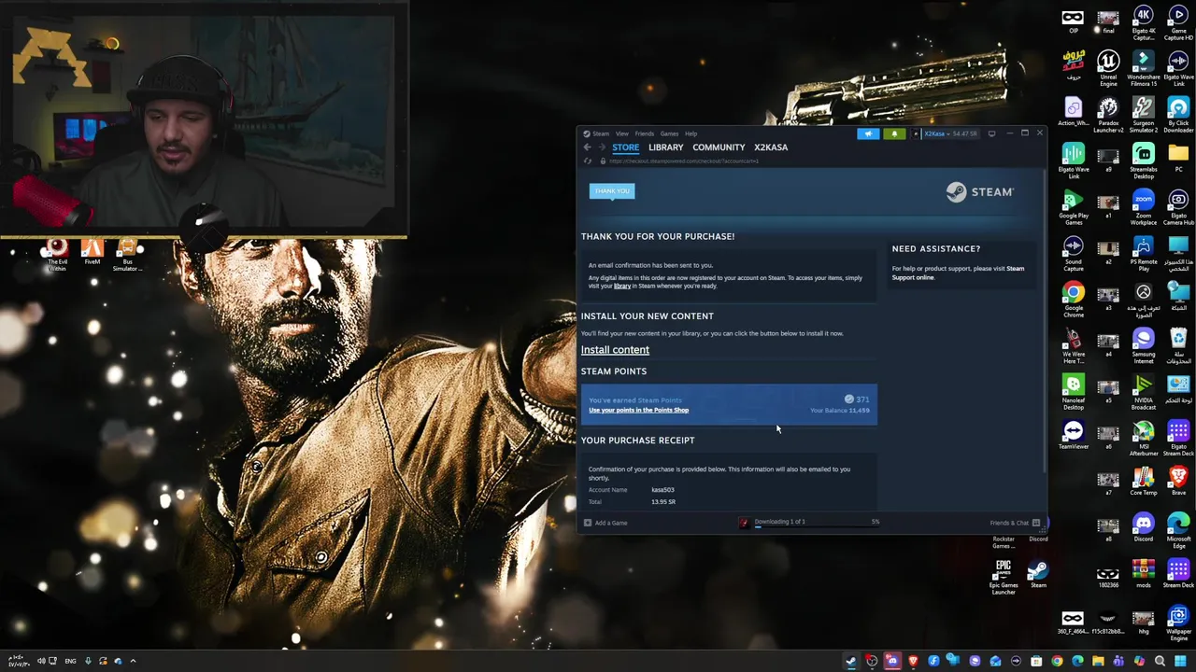Switch to the COMMUNITY tab
Image resolution: width=1196 pixels, height=672 pixels.
pos(719,147)
